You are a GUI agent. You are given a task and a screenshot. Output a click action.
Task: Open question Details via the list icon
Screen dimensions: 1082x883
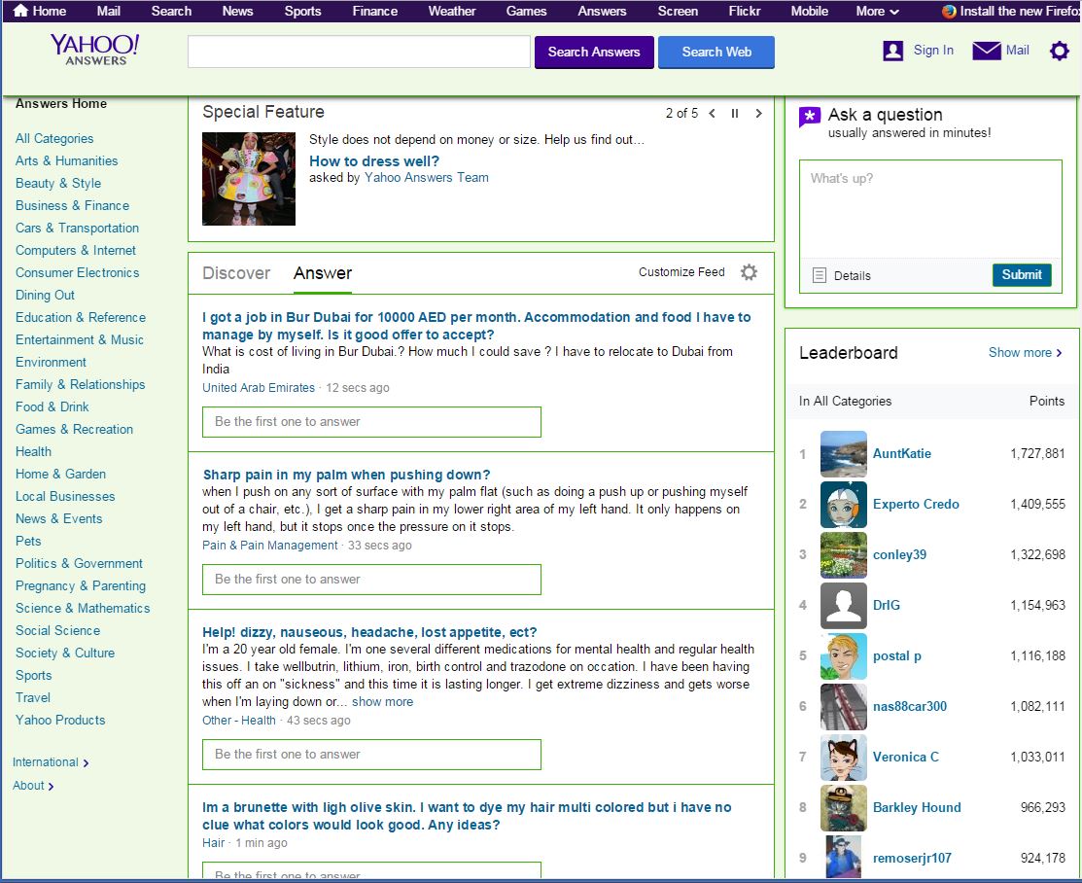pos(818,275)
